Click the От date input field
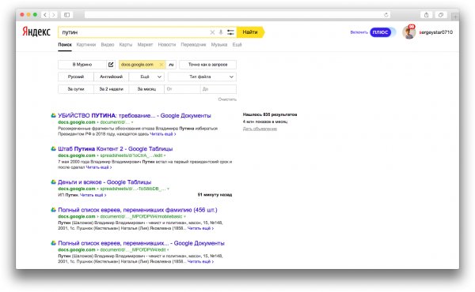The height and width of the screenshot is (292, 475). click(x=182, y=89)
